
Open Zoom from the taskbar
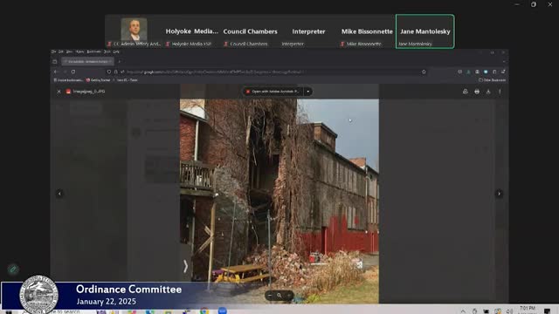tap(223, 311)
